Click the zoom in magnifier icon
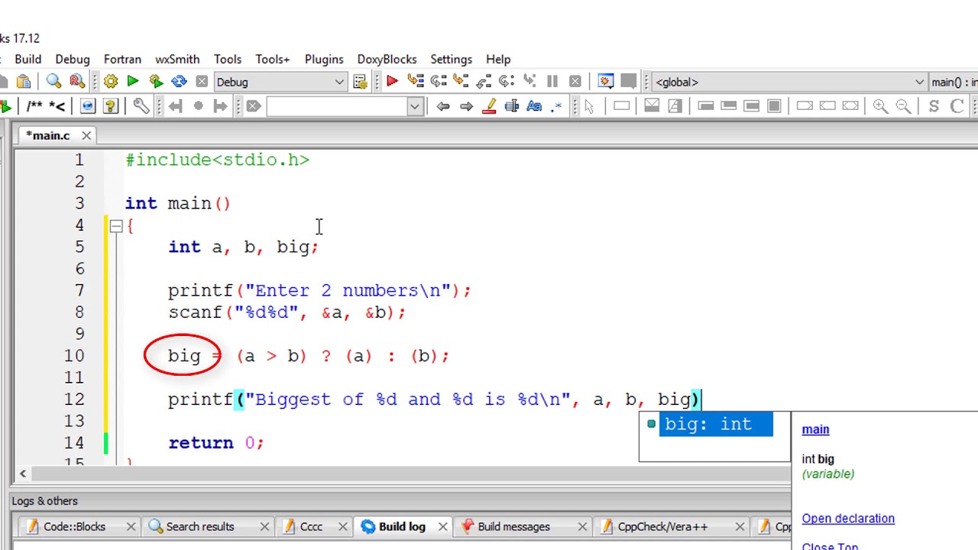This screenshot has width=978, height=550. tap(880, 106)
